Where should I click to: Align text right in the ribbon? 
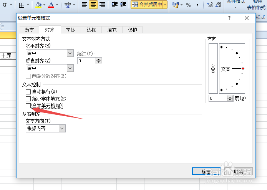102,5
